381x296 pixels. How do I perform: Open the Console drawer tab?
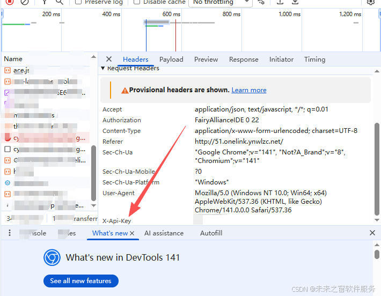click(33, 233)
